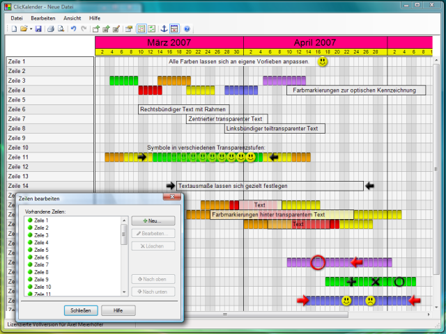This screenshot has width=446, height=334.
Task: Click the anchor icon in toolbar
Action: [x=164, y=29]
